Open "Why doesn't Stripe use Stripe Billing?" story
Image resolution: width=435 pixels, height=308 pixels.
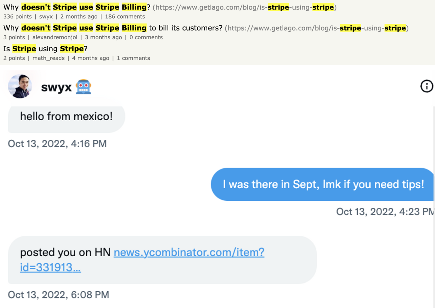coord(77,7)
